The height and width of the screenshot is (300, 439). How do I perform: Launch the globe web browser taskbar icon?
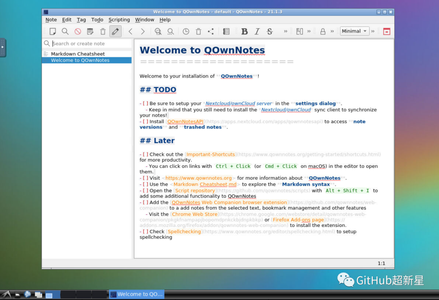pos(28,294)
